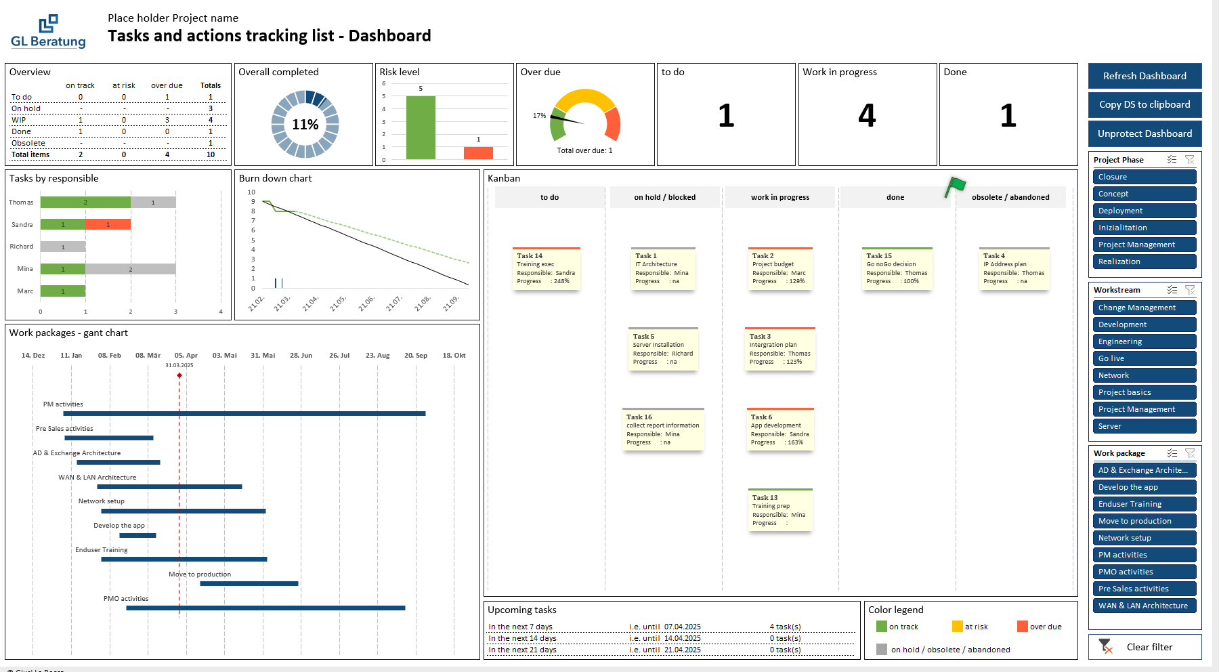Image resolution: width=1219 pixels, height=672 pixels.
Task: Open Task 3 Intergration plan card
Action: click(780, 349)
